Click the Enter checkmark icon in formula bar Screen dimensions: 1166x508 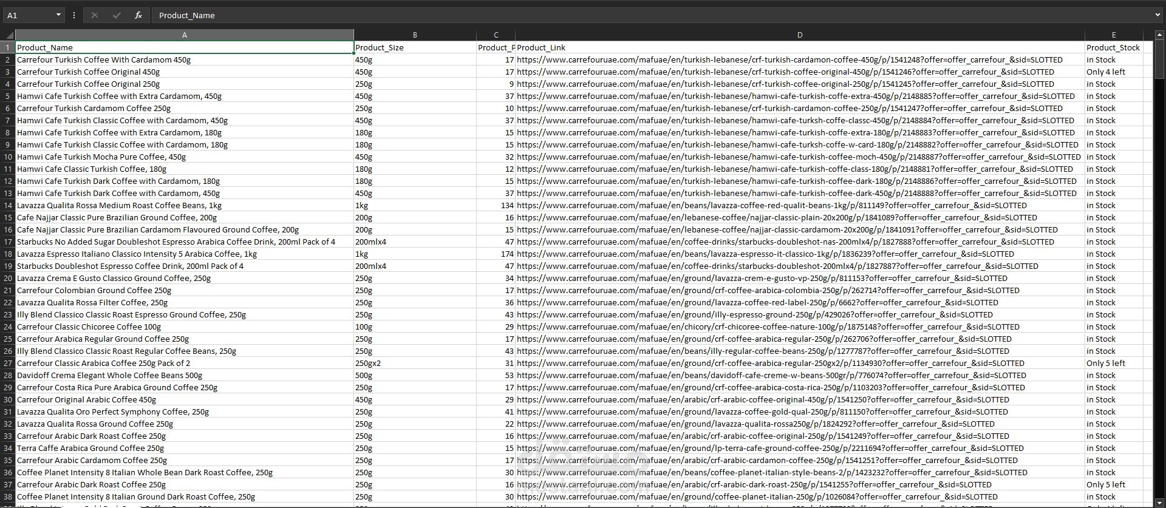coord(117,15)
